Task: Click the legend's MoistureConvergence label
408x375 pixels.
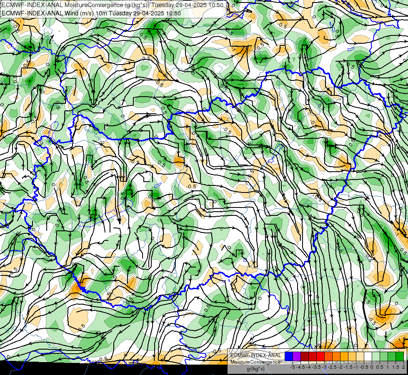Action: coord(255,362)
